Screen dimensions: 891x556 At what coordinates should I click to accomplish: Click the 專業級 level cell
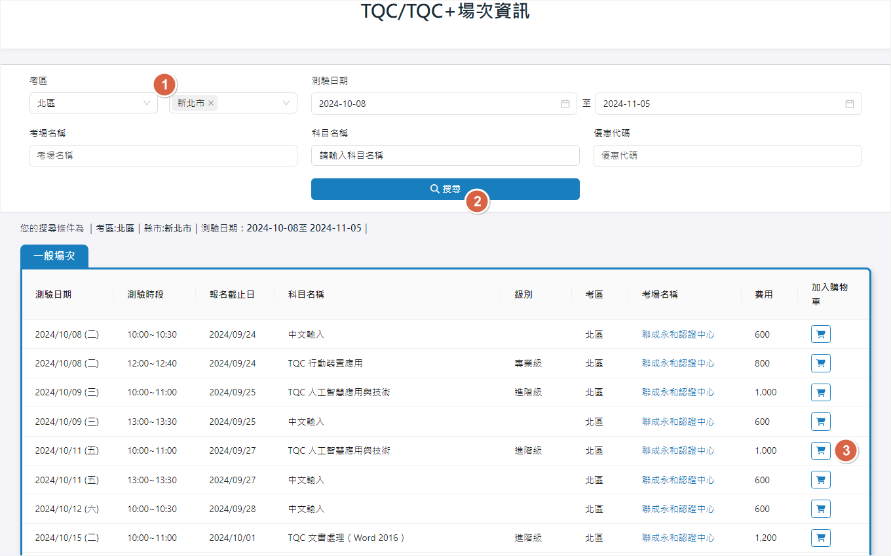pos(528,363)
